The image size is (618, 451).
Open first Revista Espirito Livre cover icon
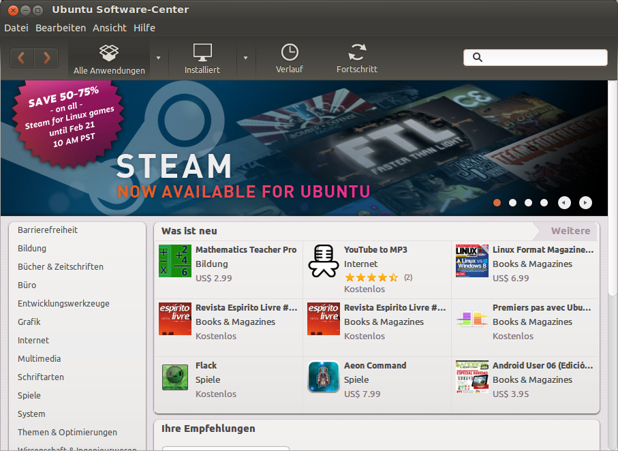click(175, 319)
